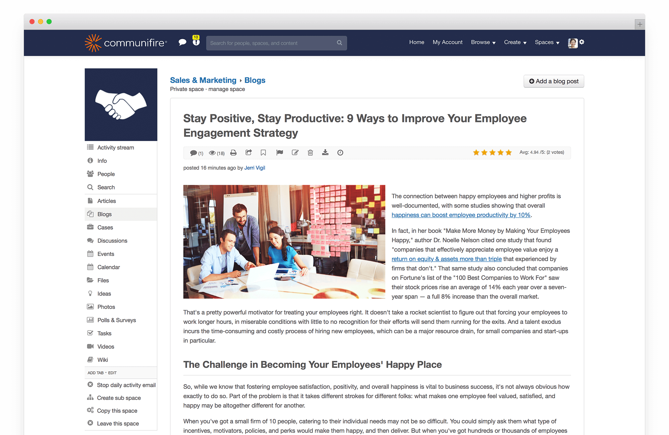The height and width of the screenshot is (435, 669).
Task: Edit the blog post using the pencil icon
Action: [x=295, y=153]
